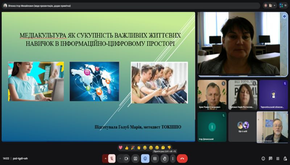Viewport: 290px width, 165px height.
Task: Click the recording indicator icon
Action: [x=266, y=5]
